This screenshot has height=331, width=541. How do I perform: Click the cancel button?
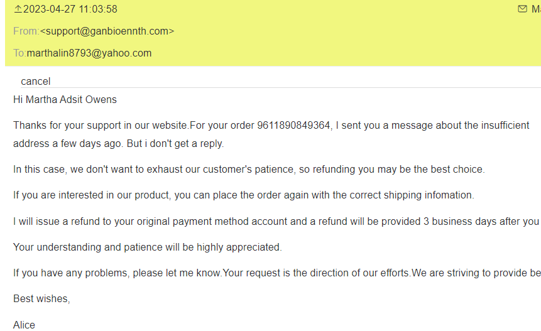[x=36, y=81]
